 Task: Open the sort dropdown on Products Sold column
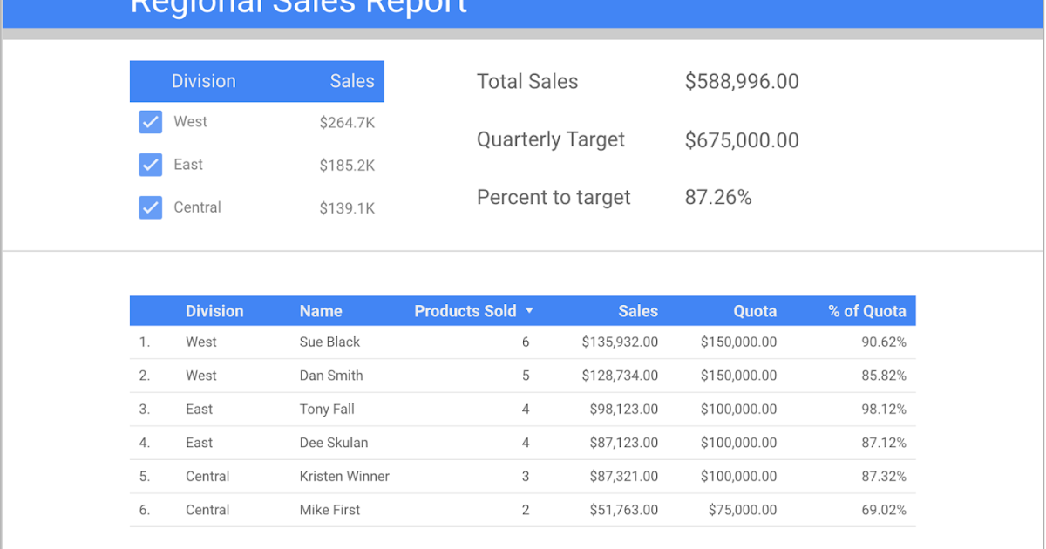[x=530, y=310]
